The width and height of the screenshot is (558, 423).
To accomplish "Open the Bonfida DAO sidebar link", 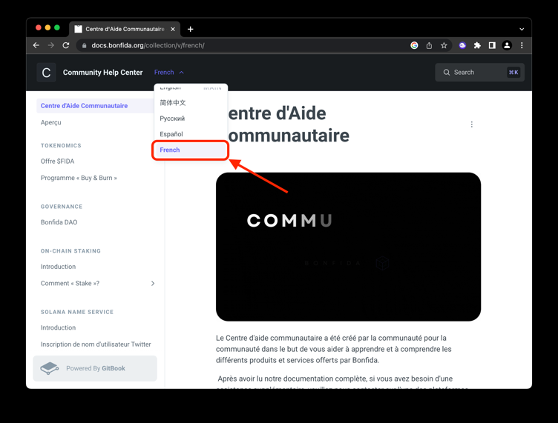I will click(x=59, y=222).
